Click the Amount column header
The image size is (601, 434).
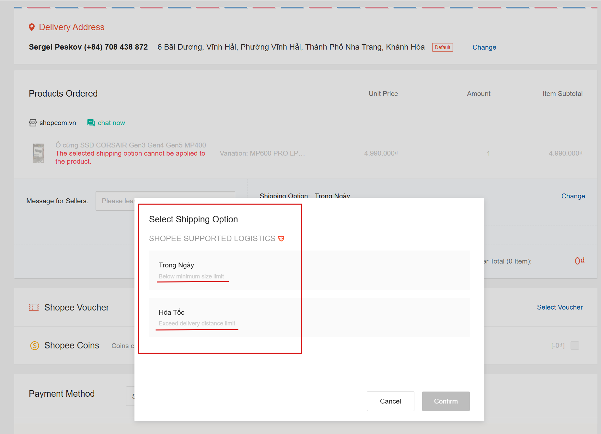(479, 94)
